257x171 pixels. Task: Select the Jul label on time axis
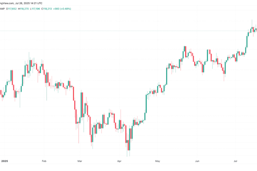coord(235,160)
